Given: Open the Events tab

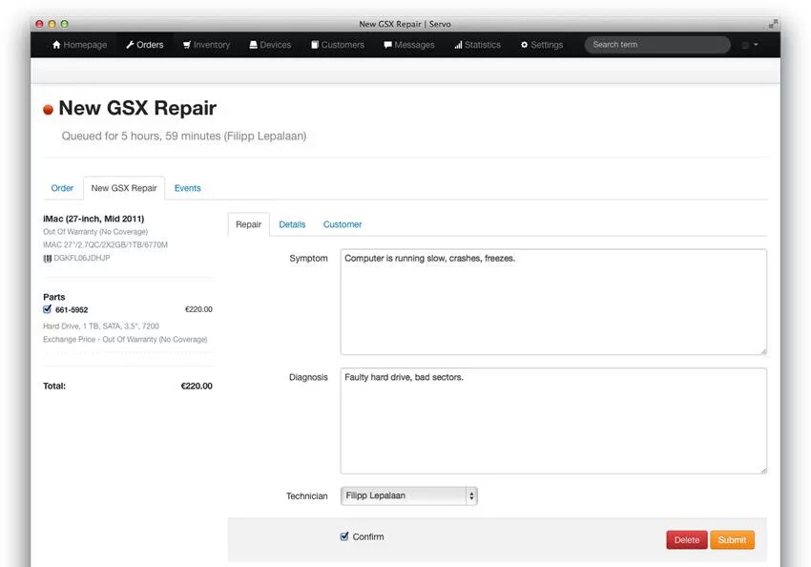Looking at the screenshot, I should click(187, 188).
